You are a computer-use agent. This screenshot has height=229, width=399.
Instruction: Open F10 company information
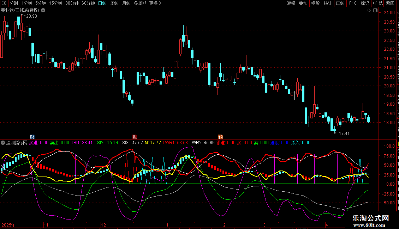[x=353, y=3]
